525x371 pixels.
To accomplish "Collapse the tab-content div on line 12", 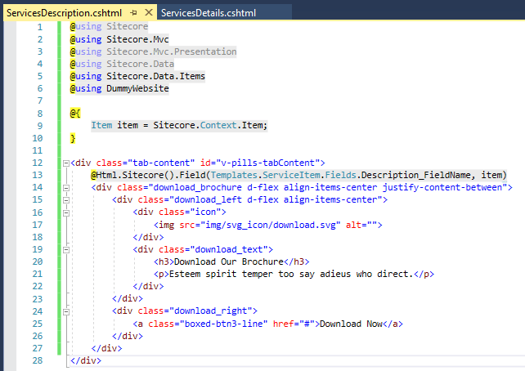I will tap(65, 163).
